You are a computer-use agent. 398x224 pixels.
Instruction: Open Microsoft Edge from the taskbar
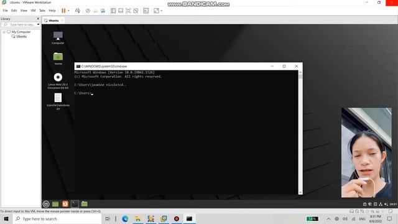(125, 218)
